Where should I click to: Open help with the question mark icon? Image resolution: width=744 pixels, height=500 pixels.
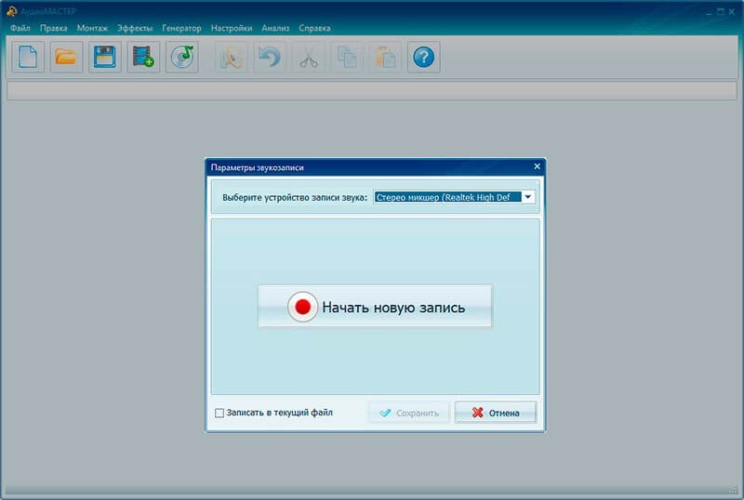tap(424, 58)
